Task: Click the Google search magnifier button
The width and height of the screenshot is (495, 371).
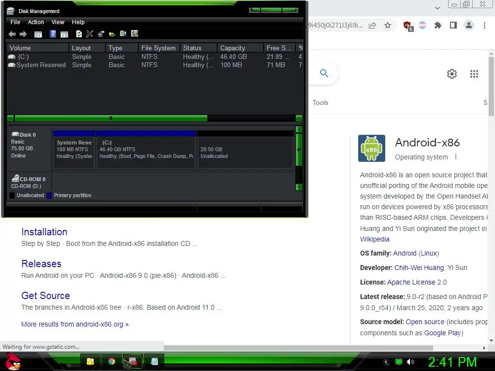Action: pyautogui.click(x=324, y=73)
